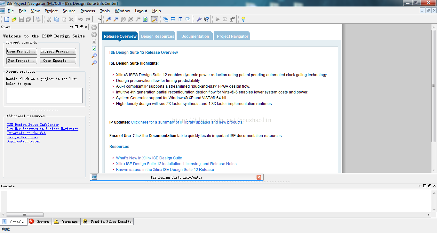Click the green Refresh icon in top toolbar
This screenshot has width=437, height=233.
pyautogui.click(x=145, y=19)
